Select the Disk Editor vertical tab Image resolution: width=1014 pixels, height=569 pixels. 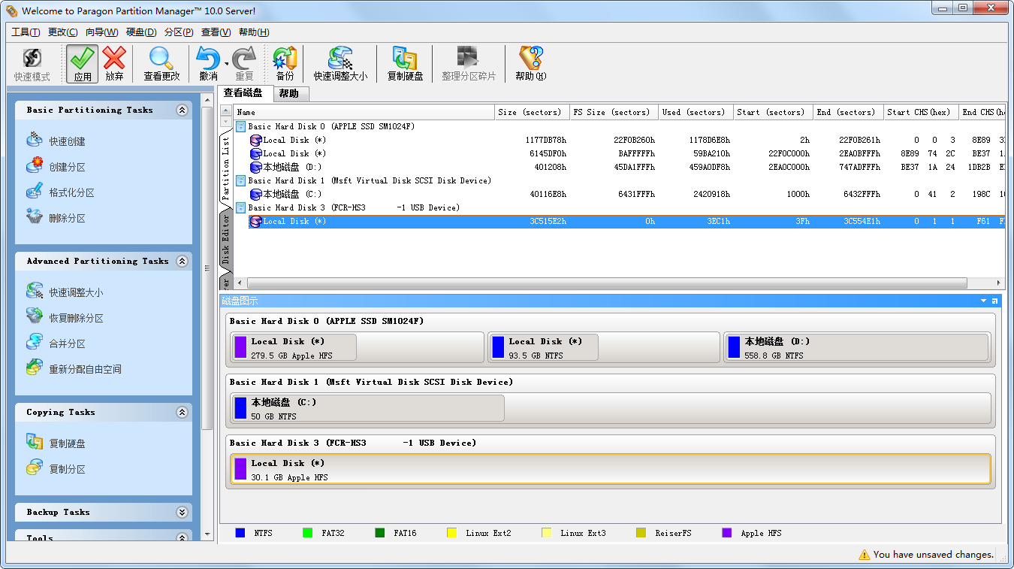coord(225,238)
